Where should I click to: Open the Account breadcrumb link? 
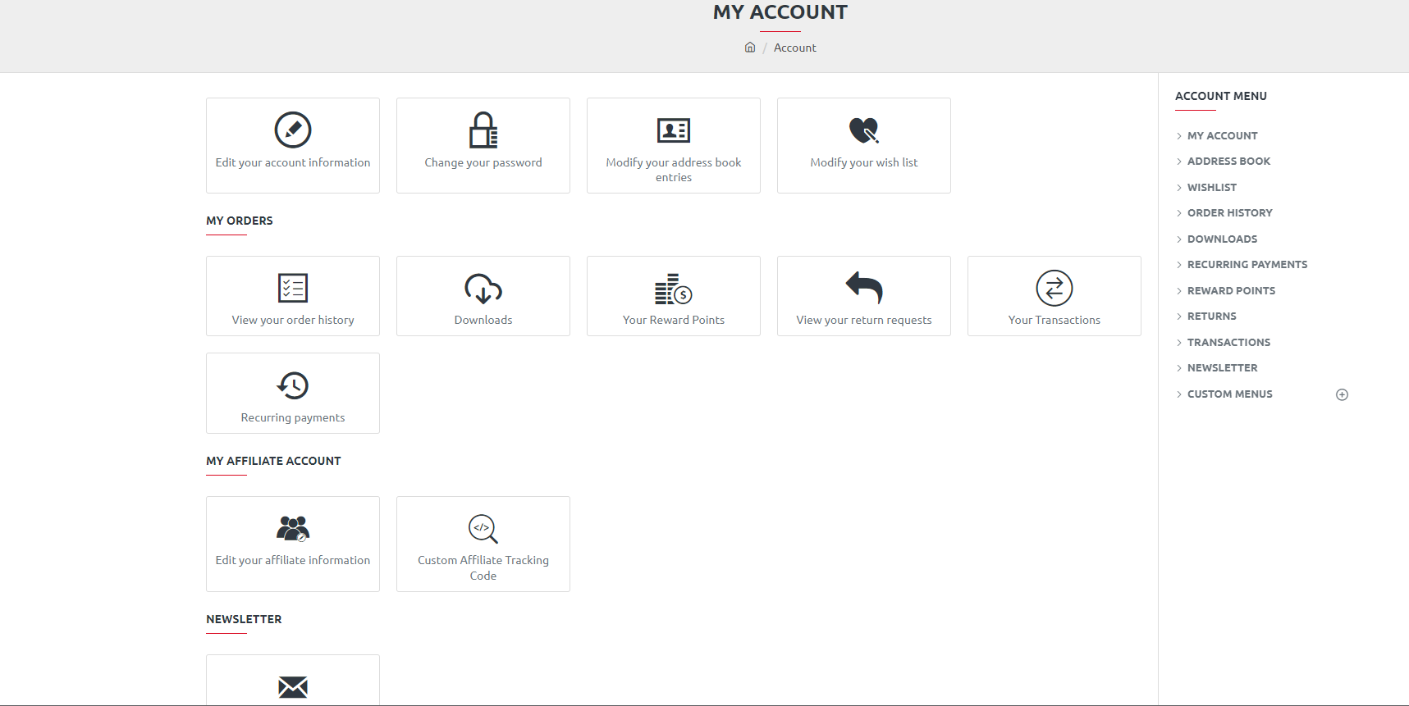point(794,48)
